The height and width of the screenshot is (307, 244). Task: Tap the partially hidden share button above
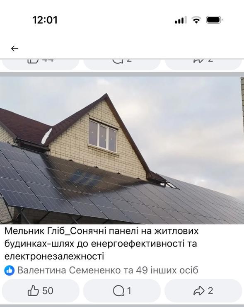[203, 64]
